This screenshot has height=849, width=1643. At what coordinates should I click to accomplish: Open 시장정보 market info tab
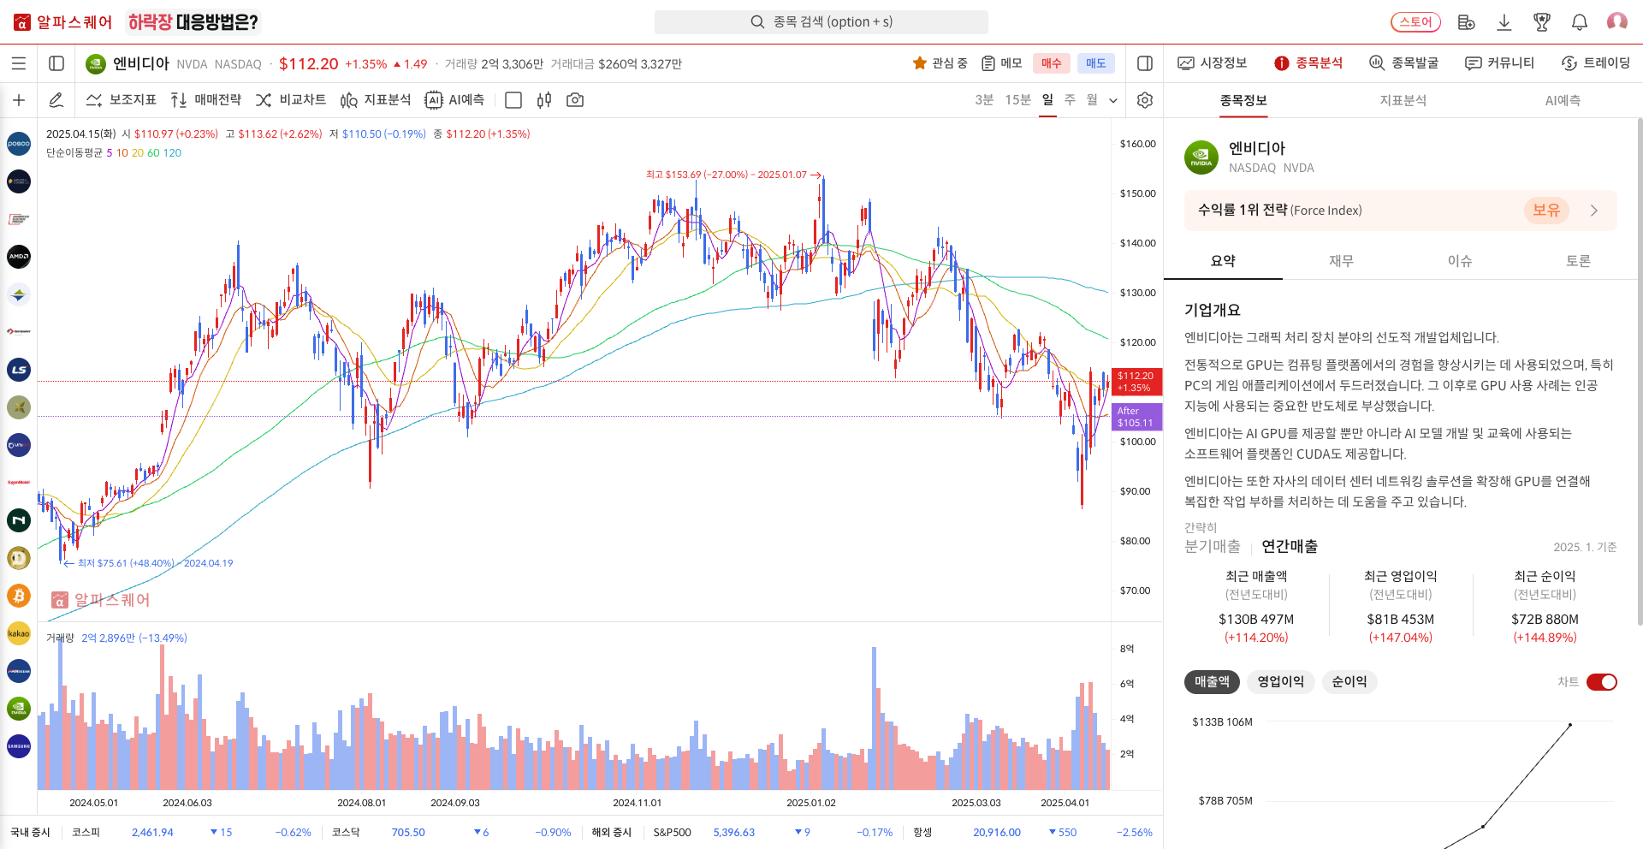point(1213,63)
